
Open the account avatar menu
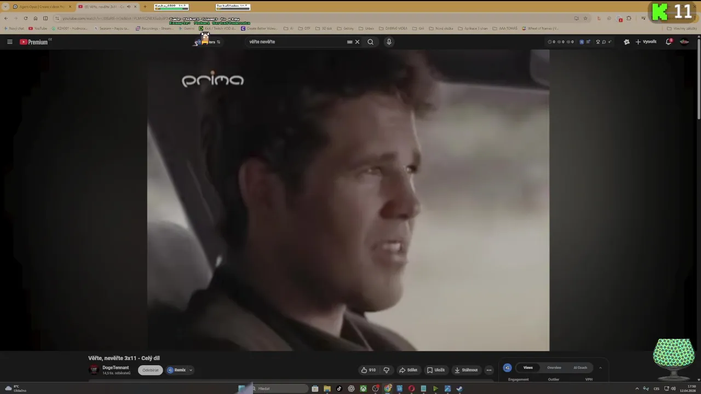[684, 42]
